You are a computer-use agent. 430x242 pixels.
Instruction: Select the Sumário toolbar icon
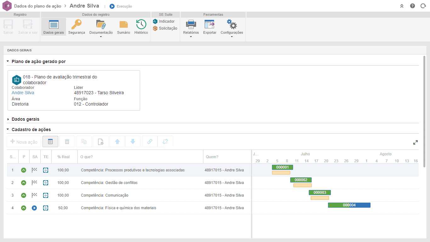[123, 25]
